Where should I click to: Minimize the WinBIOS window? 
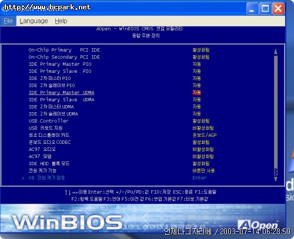click(x=252, y=8)
